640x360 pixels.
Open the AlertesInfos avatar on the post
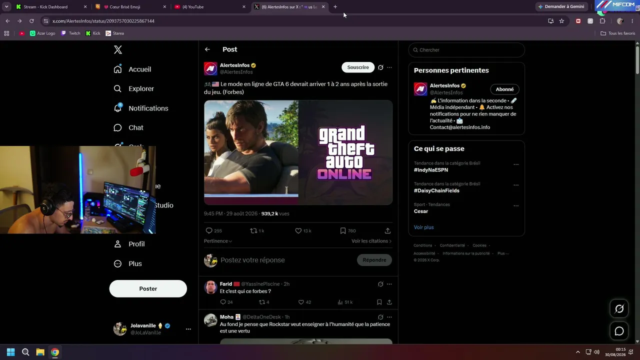tap(210, 68)
